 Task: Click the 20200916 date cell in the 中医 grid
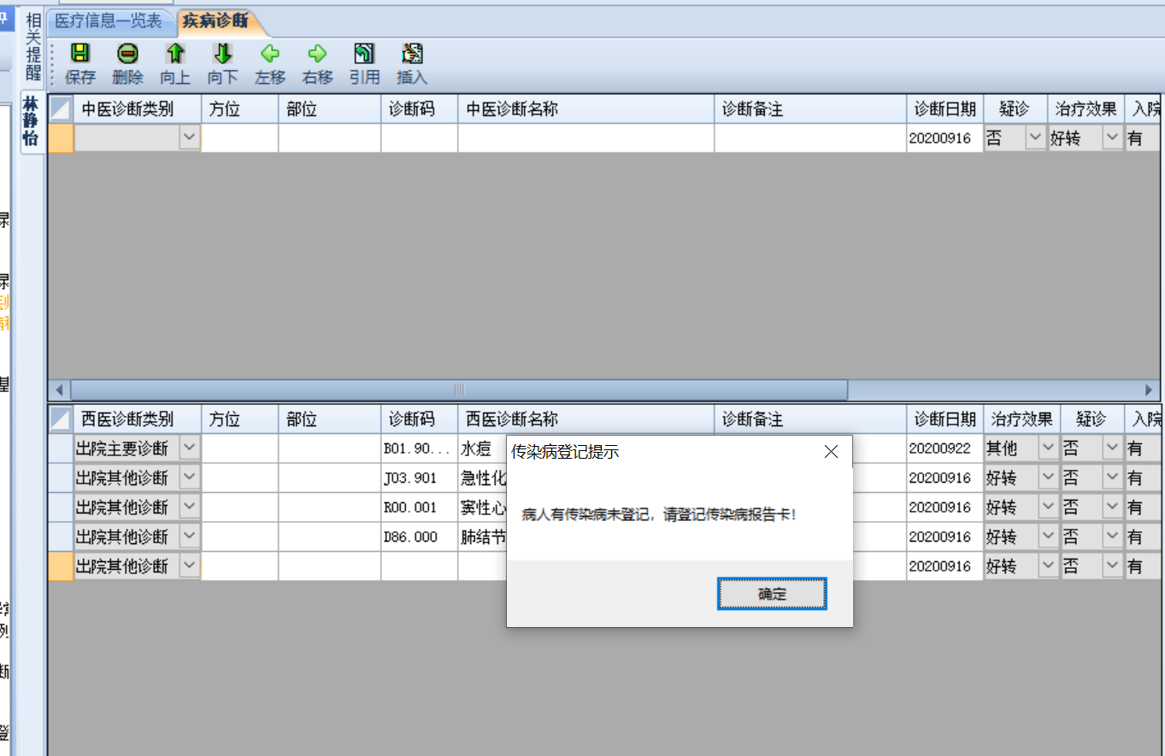click(945, 138)
